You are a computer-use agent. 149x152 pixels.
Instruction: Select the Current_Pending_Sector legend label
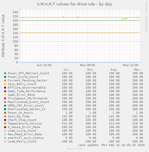[x=28, y=80]
